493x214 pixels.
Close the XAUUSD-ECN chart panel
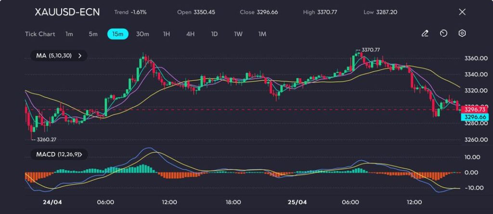(462, 12)
